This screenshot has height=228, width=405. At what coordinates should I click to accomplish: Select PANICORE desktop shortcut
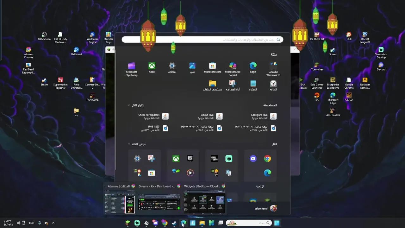pyautogui.click(x=92, y=97)
